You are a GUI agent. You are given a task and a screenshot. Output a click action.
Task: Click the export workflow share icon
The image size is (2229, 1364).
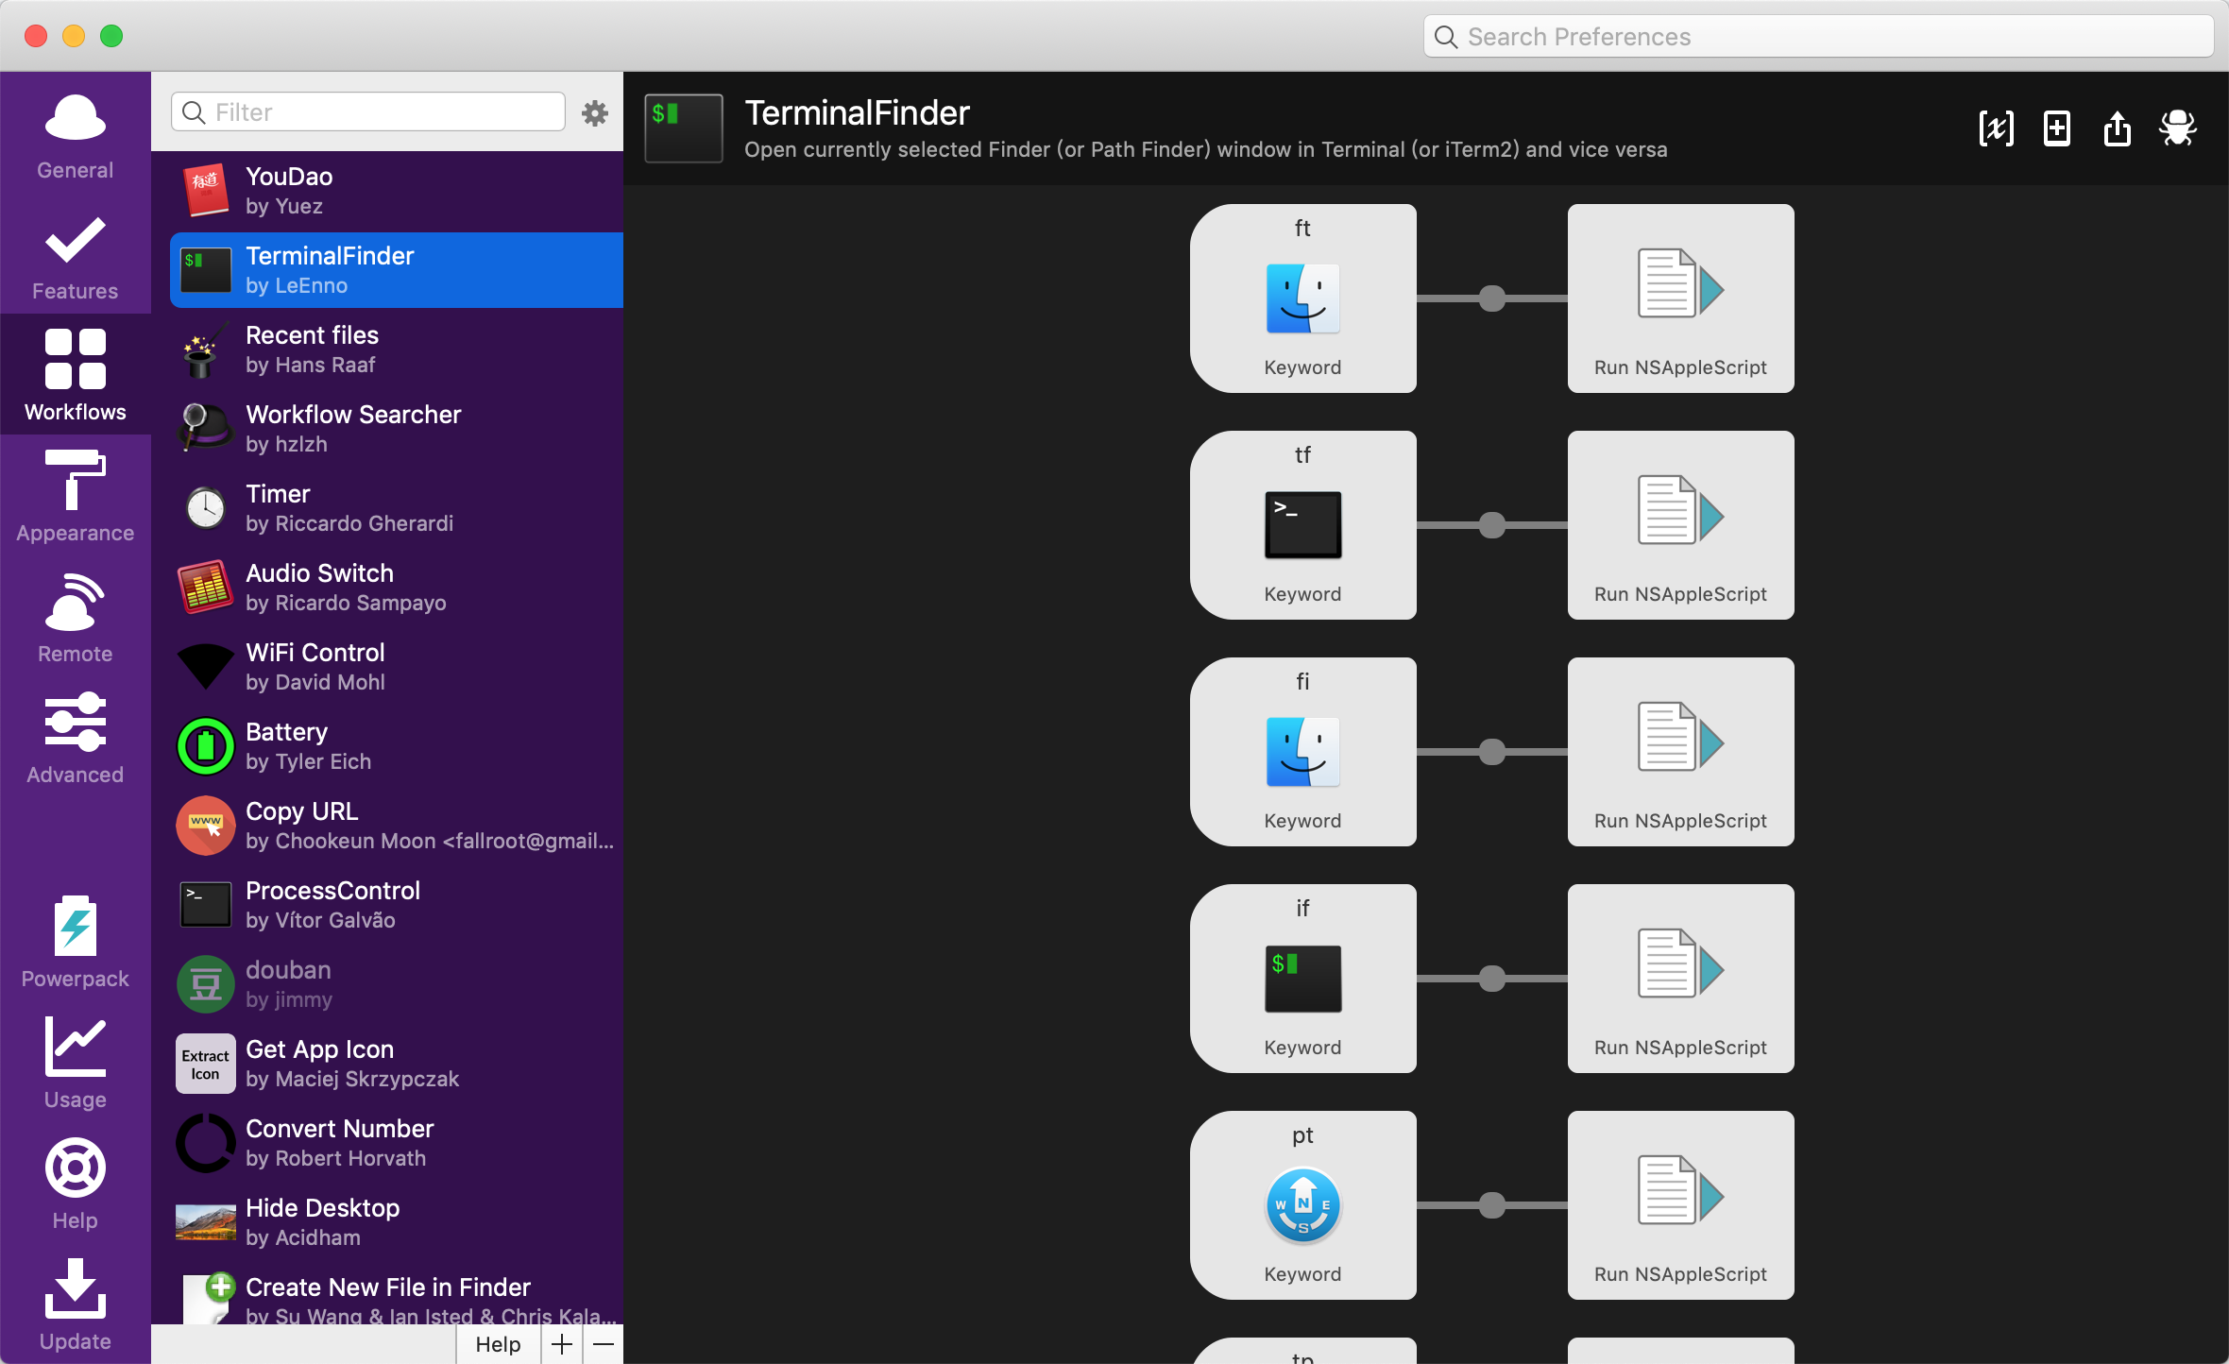2117,128
